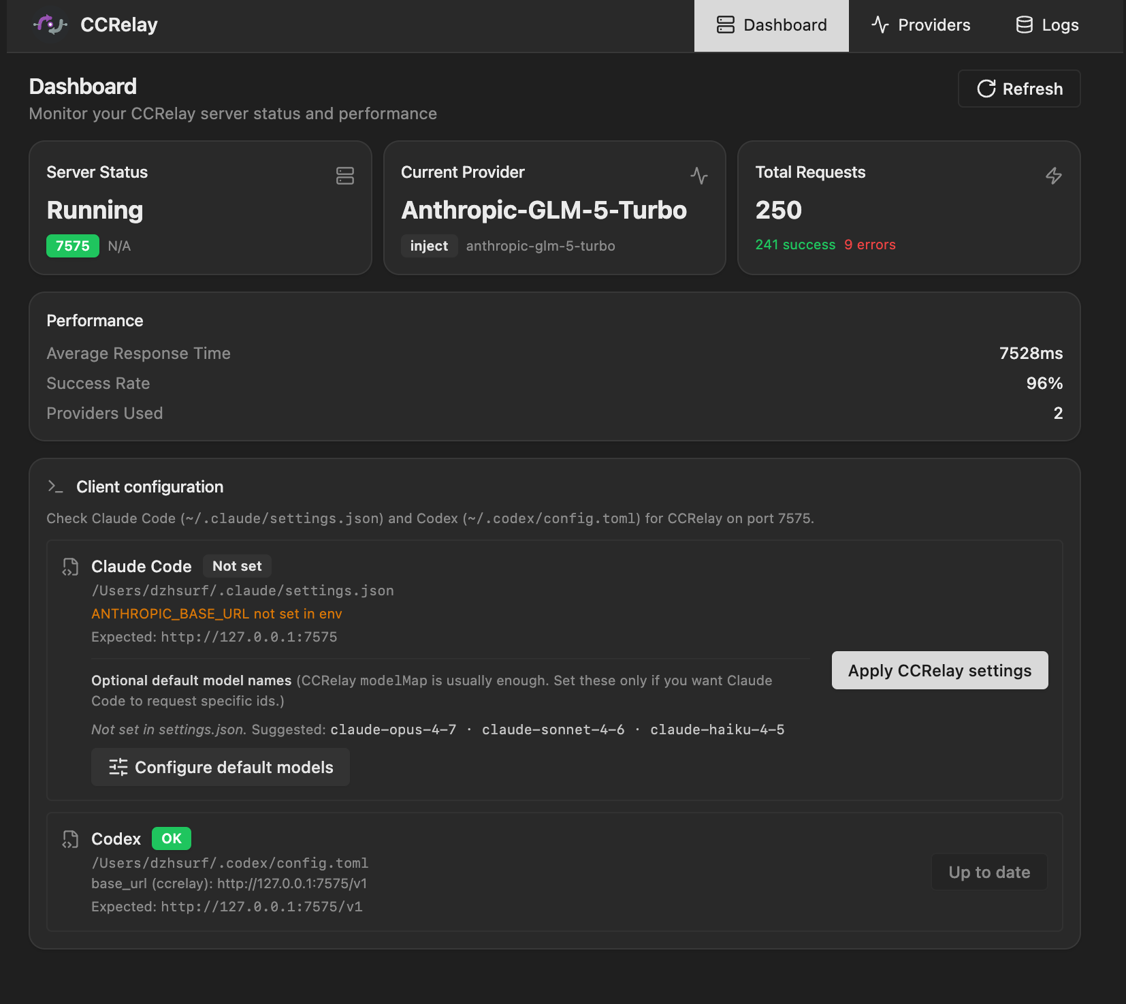Screen dimensions: 1126x1004
Task: Click the /Users/dzhsurf/.claude/settings.json path
Action: [242, 591]
